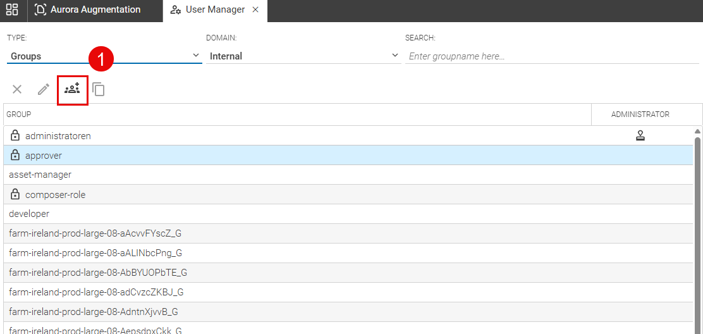Click the lock icon beside composer-role
The image size is (703, 334).
pos(16,195)
